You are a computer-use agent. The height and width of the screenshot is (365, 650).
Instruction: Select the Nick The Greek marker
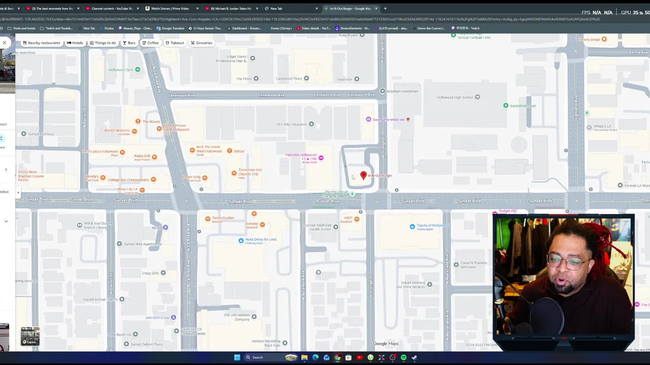point(192,150)
